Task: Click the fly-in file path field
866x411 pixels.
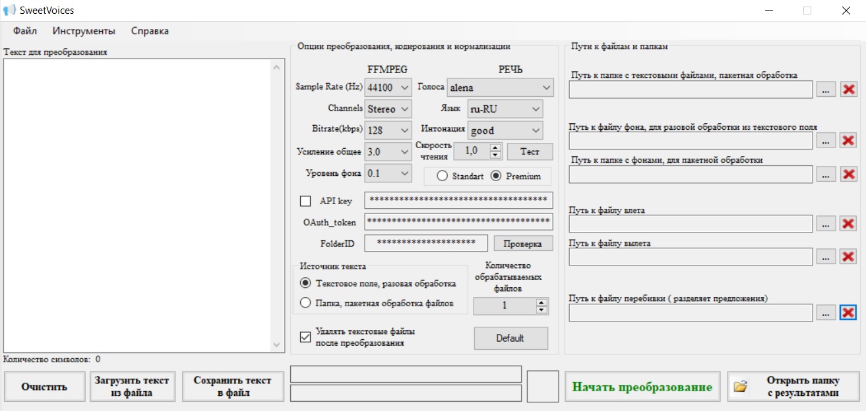Action: point(691,224)
